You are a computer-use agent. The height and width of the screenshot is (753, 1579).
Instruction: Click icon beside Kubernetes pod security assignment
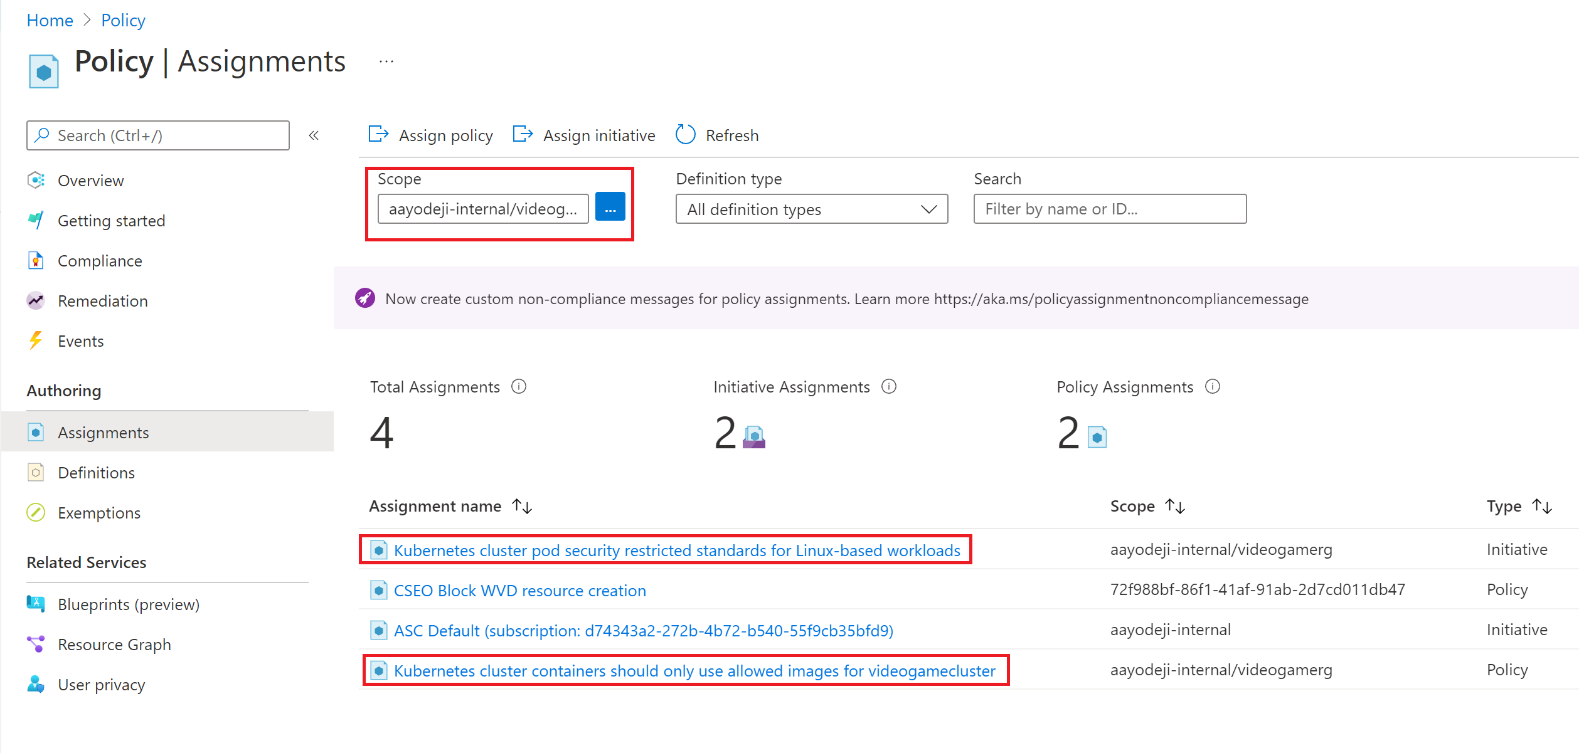[x=378, y=550]
